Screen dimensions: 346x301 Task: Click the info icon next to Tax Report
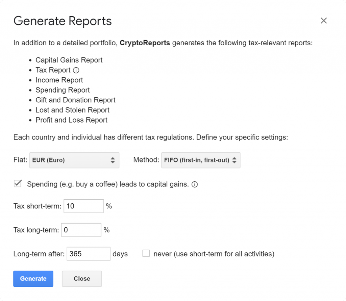pyautogui.click(x=76, y=70)
